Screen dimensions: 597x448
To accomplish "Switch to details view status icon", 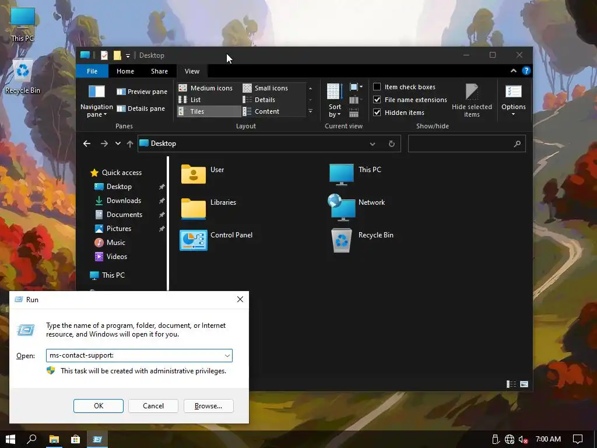I will tap(511, 384).
